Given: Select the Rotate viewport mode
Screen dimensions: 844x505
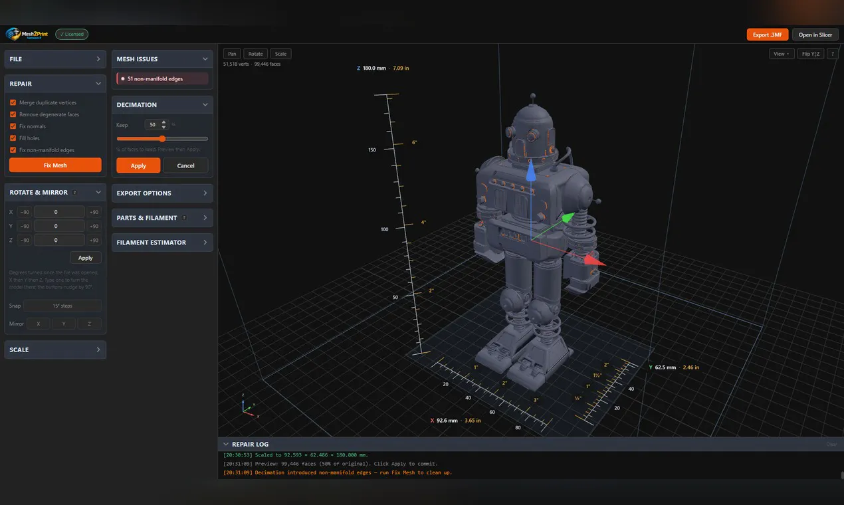Looking at the screenshot, I should (256, 54).
